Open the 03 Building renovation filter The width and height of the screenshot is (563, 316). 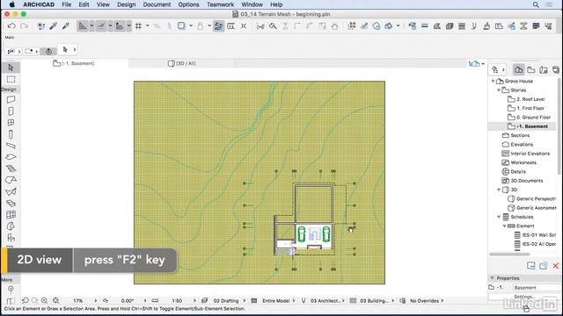tap(374, 300)
